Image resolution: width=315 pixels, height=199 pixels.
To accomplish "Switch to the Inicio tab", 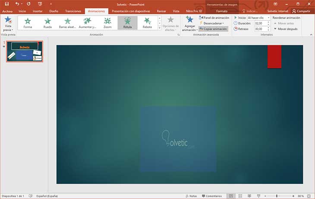I will (x=22, y=11).
